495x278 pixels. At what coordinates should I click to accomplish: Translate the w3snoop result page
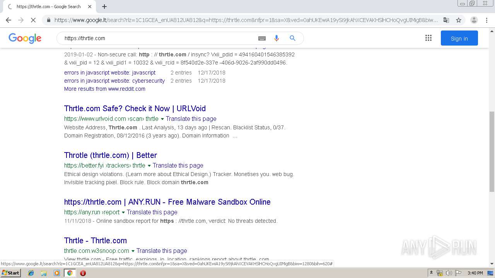coord(162,251)
